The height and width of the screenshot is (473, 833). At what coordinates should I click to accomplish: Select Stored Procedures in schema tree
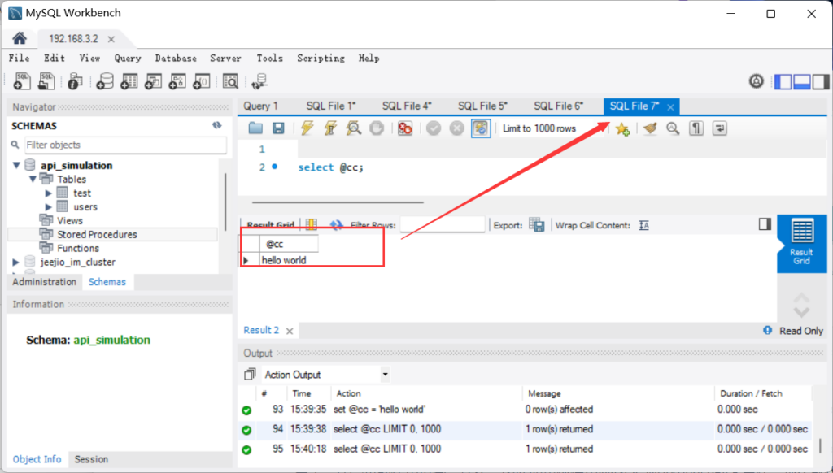(97, 234)
